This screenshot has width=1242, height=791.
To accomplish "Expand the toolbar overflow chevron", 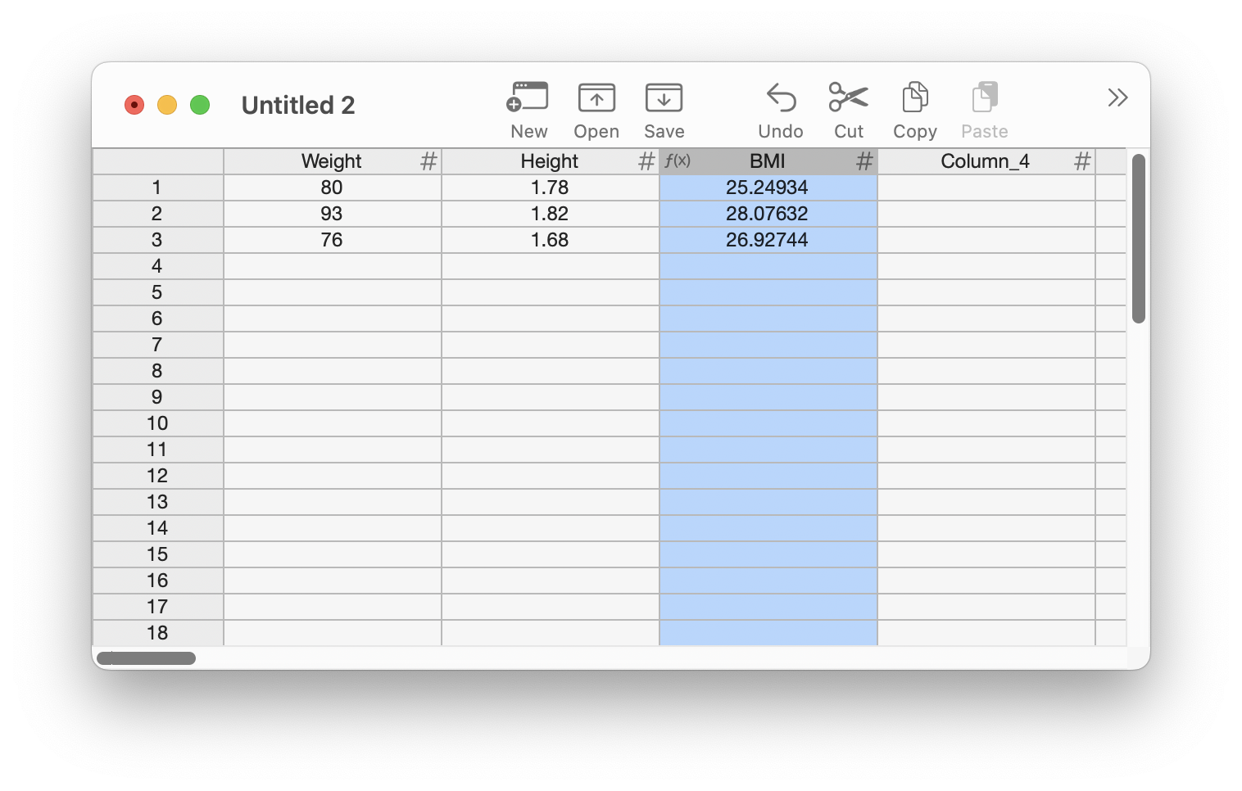I will pos(1117,98).
